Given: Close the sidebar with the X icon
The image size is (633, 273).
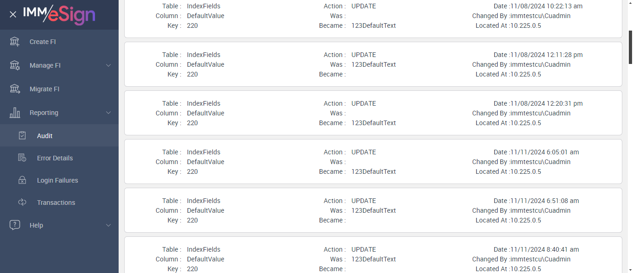Looking at the screenshot, I should click(13, 14).
